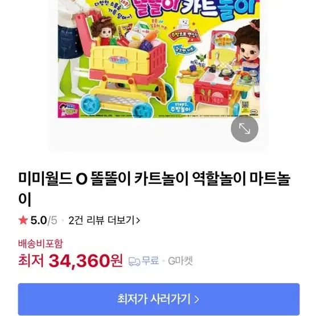Click the 주방으로 변신 arrow graphic
This screenshot has height=316, width=316.
[x=184, y=36]
